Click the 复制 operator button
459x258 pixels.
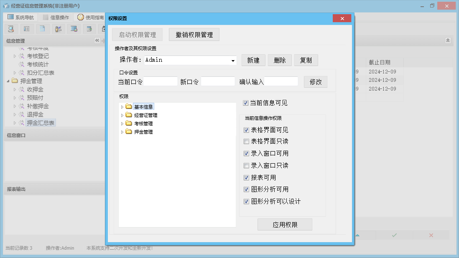[306, 60]
